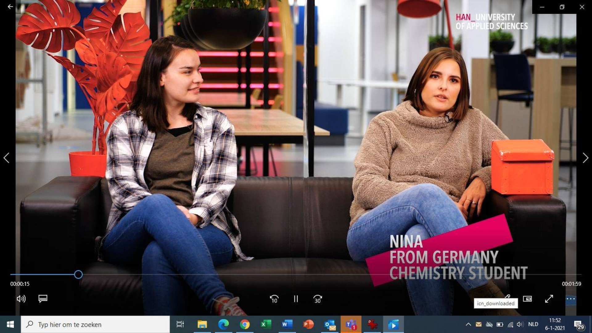Seek to the middle of the timeline
The width and height of the screenshot is (592, 333).
[x=296, y=274]
